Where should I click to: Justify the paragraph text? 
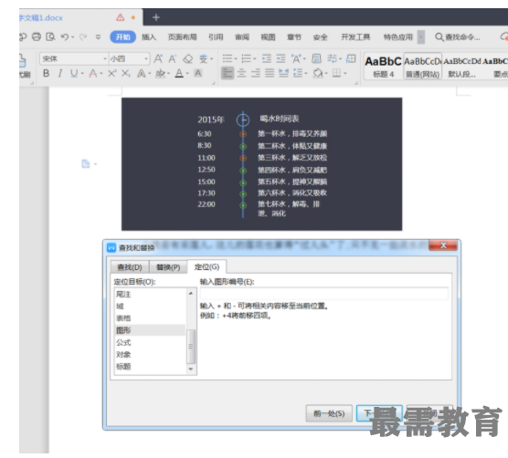point(270,73)
